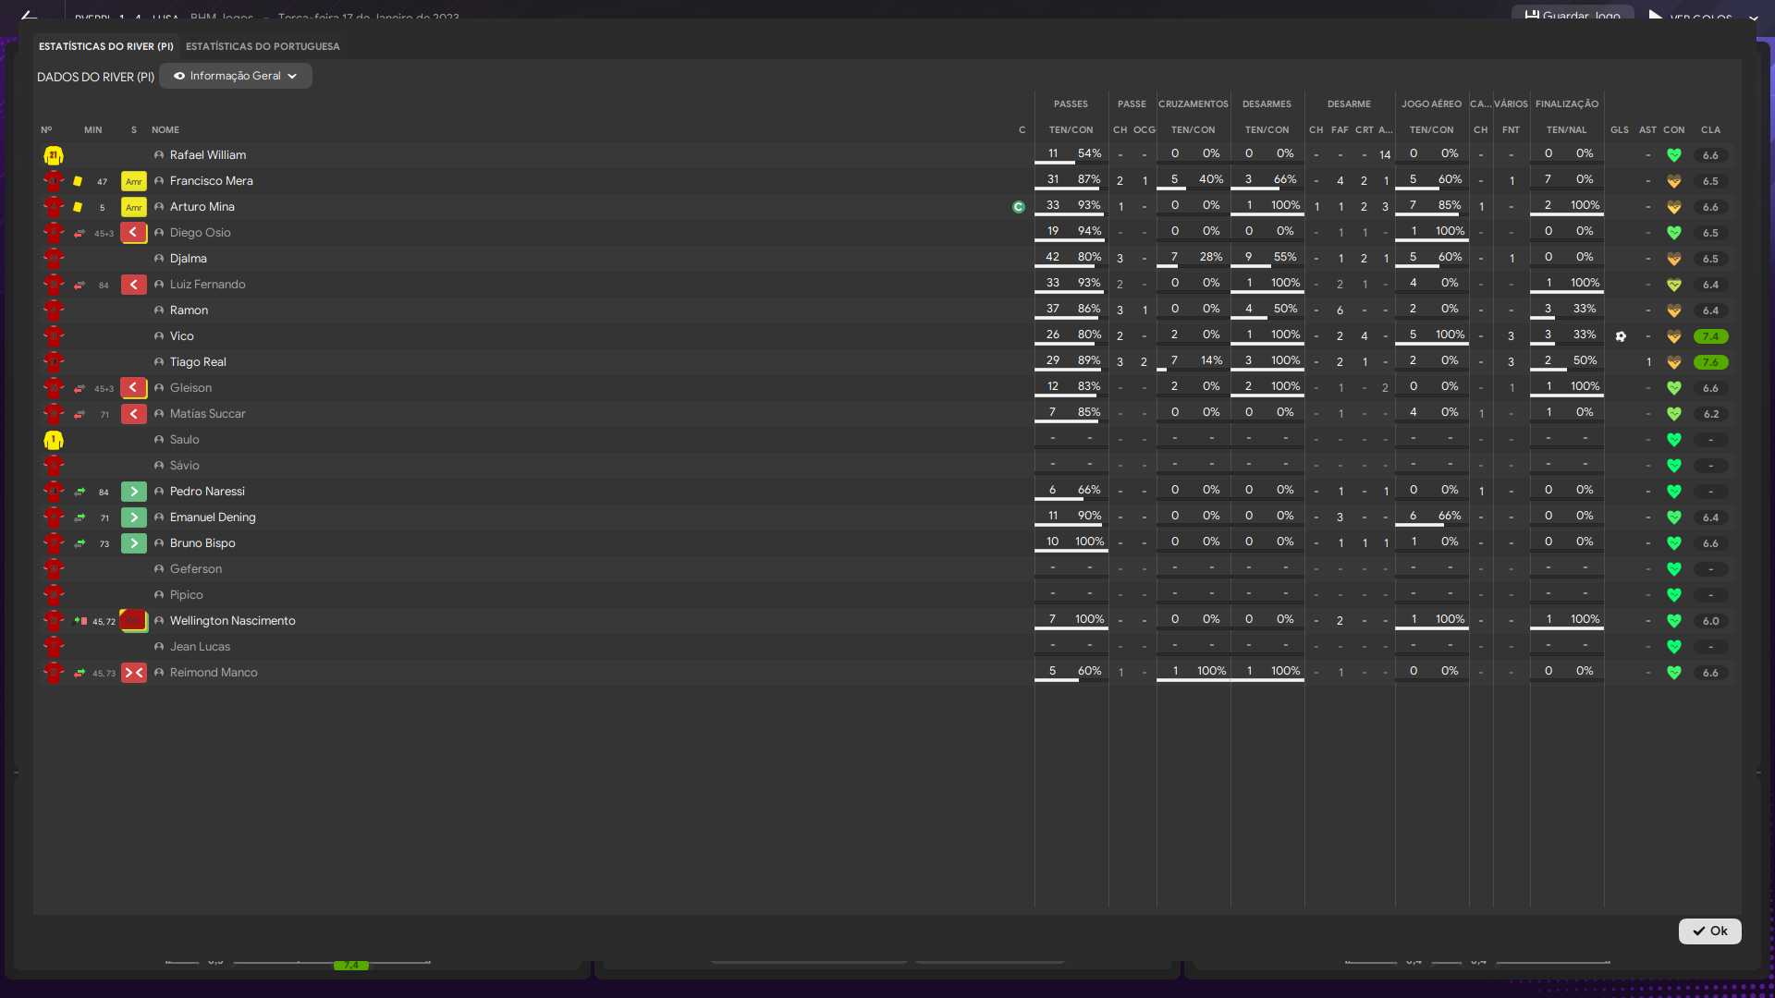This screenshot has height=998, width=1775.
Task: Click Tiago Real's 14% crossing value
Action: (1211, 360)
